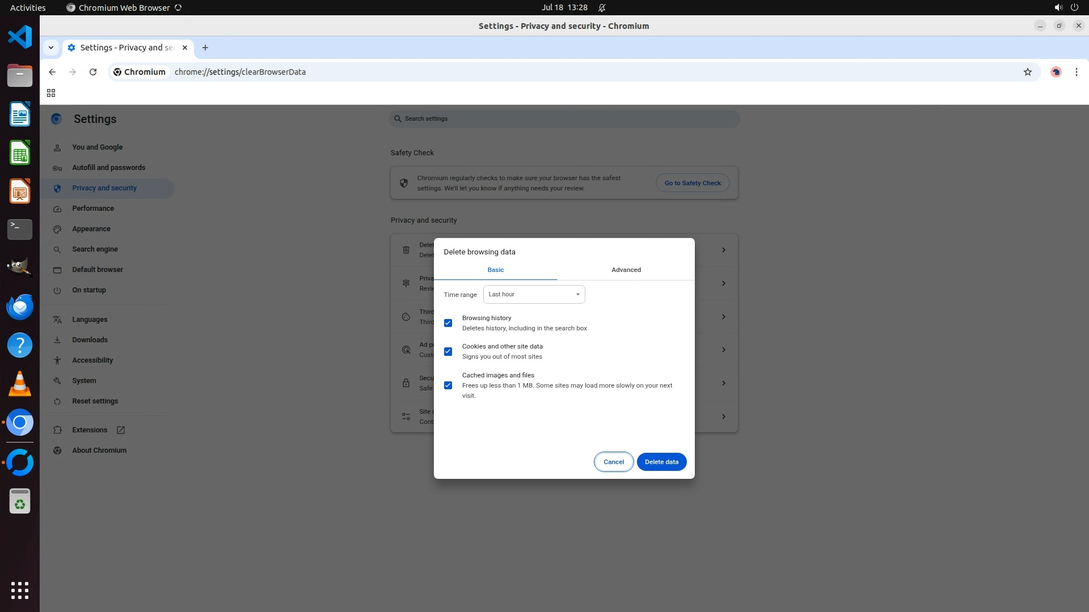The height and width of the screenshot is (612, 1089).
Task: Click the bookmark star icon
Action: click(x=1027, y=72)
